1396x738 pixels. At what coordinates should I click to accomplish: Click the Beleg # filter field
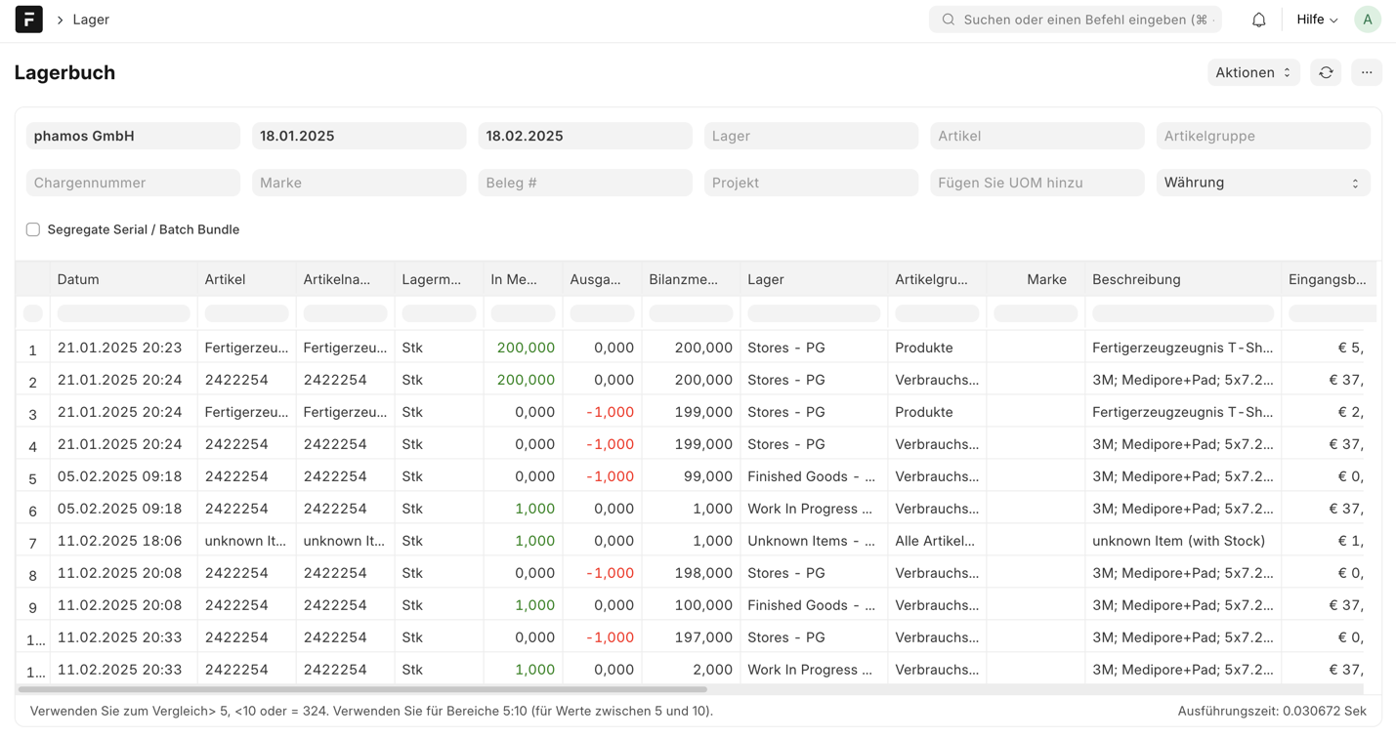pos(585,183)
